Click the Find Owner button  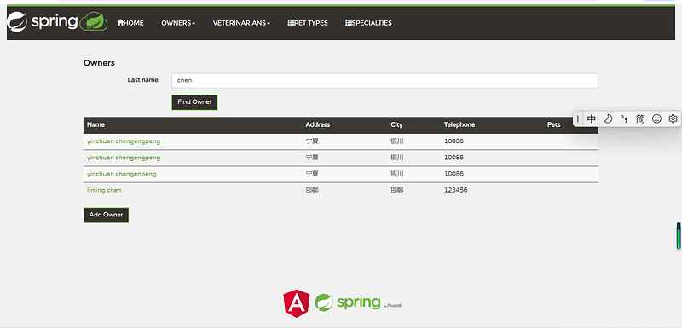pyautogui.click(x=194, y=102)
